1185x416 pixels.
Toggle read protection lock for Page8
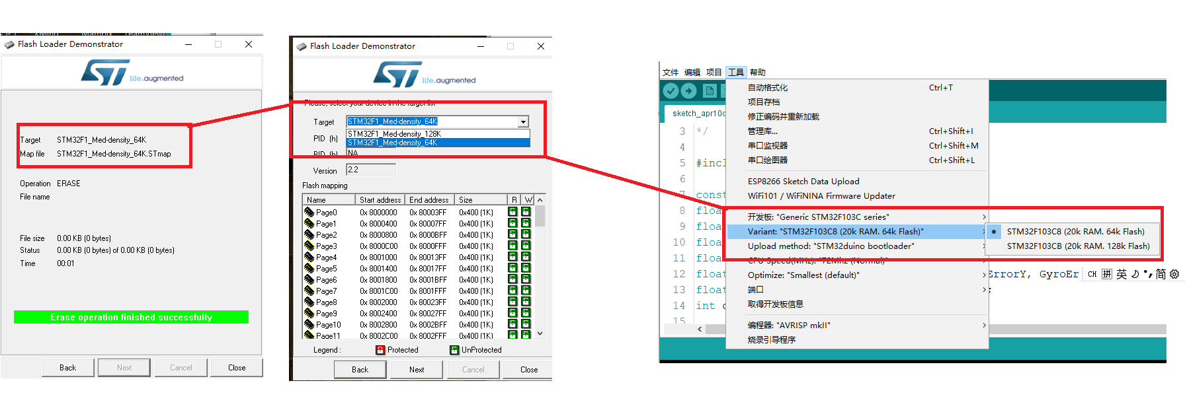512,302
